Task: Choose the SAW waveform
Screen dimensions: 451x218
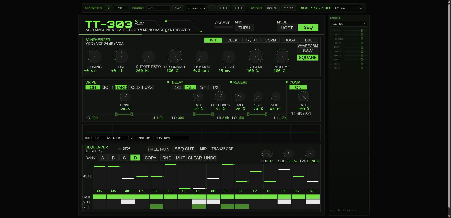Action: coord(308,51)
